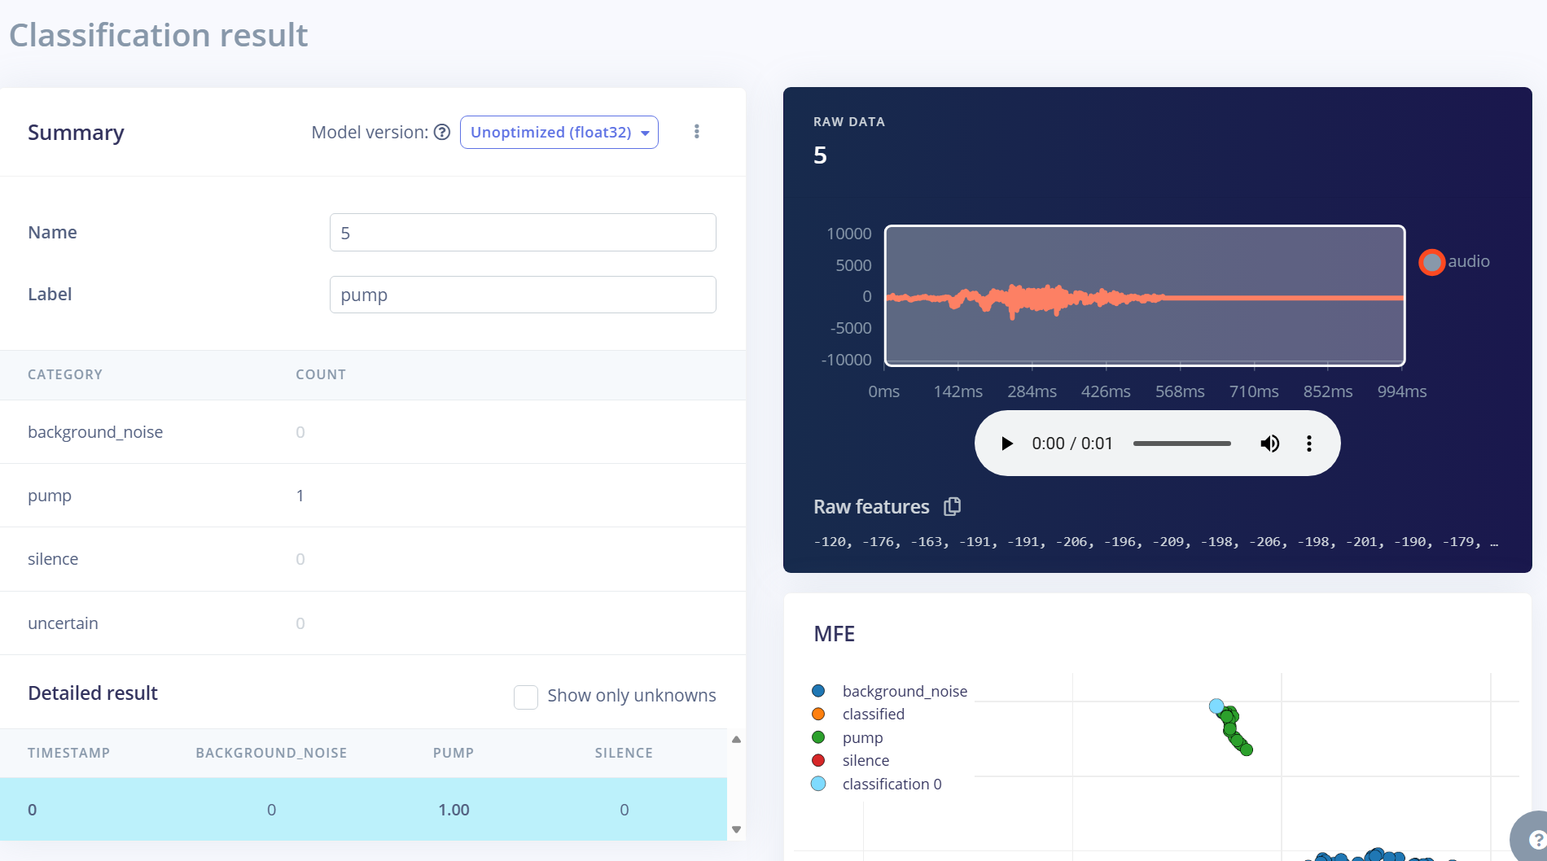Seek using the audio progress slider
This screenshot has height=861, width=1547.
pyautogui.click(x=1181, y=444)
